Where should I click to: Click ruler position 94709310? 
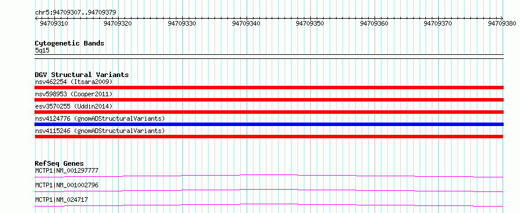pyautogui.click(x=54, y=23)
